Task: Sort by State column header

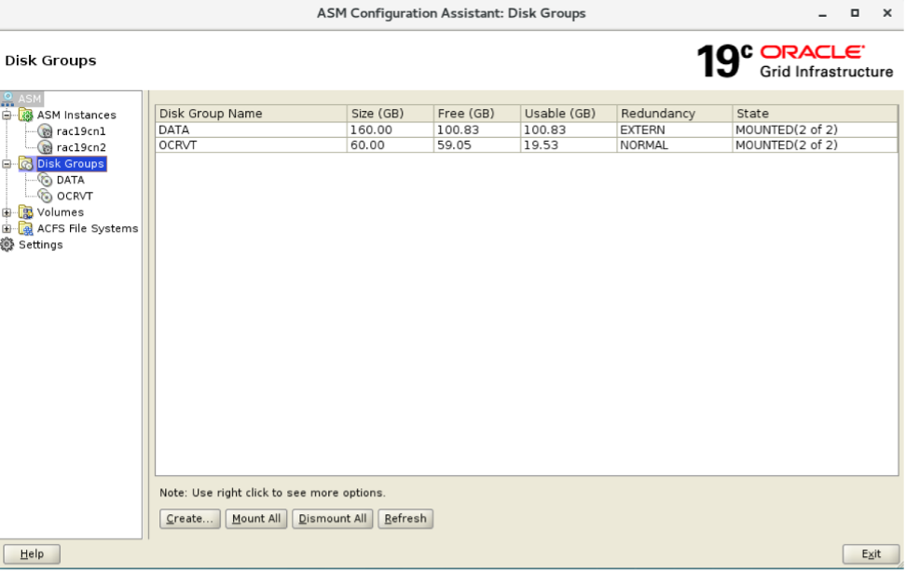Action: (x=816, y=113)
